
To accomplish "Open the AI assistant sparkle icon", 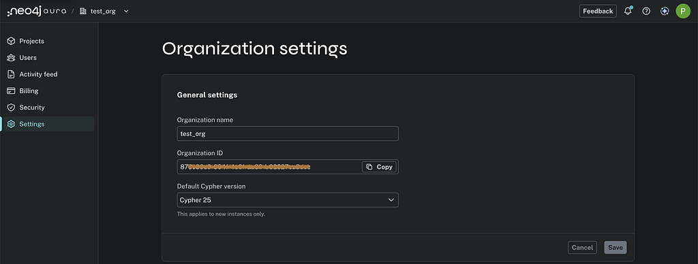I will tap(665, 11).
